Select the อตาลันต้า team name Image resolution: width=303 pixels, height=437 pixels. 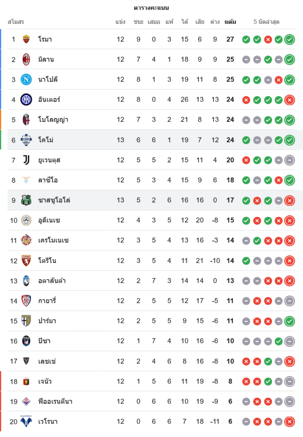pos(52,281)
